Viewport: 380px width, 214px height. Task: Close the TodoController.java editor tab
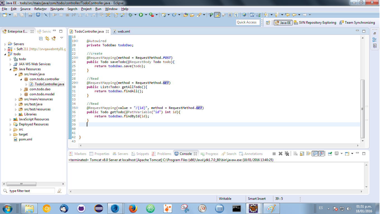coord(107,31)
